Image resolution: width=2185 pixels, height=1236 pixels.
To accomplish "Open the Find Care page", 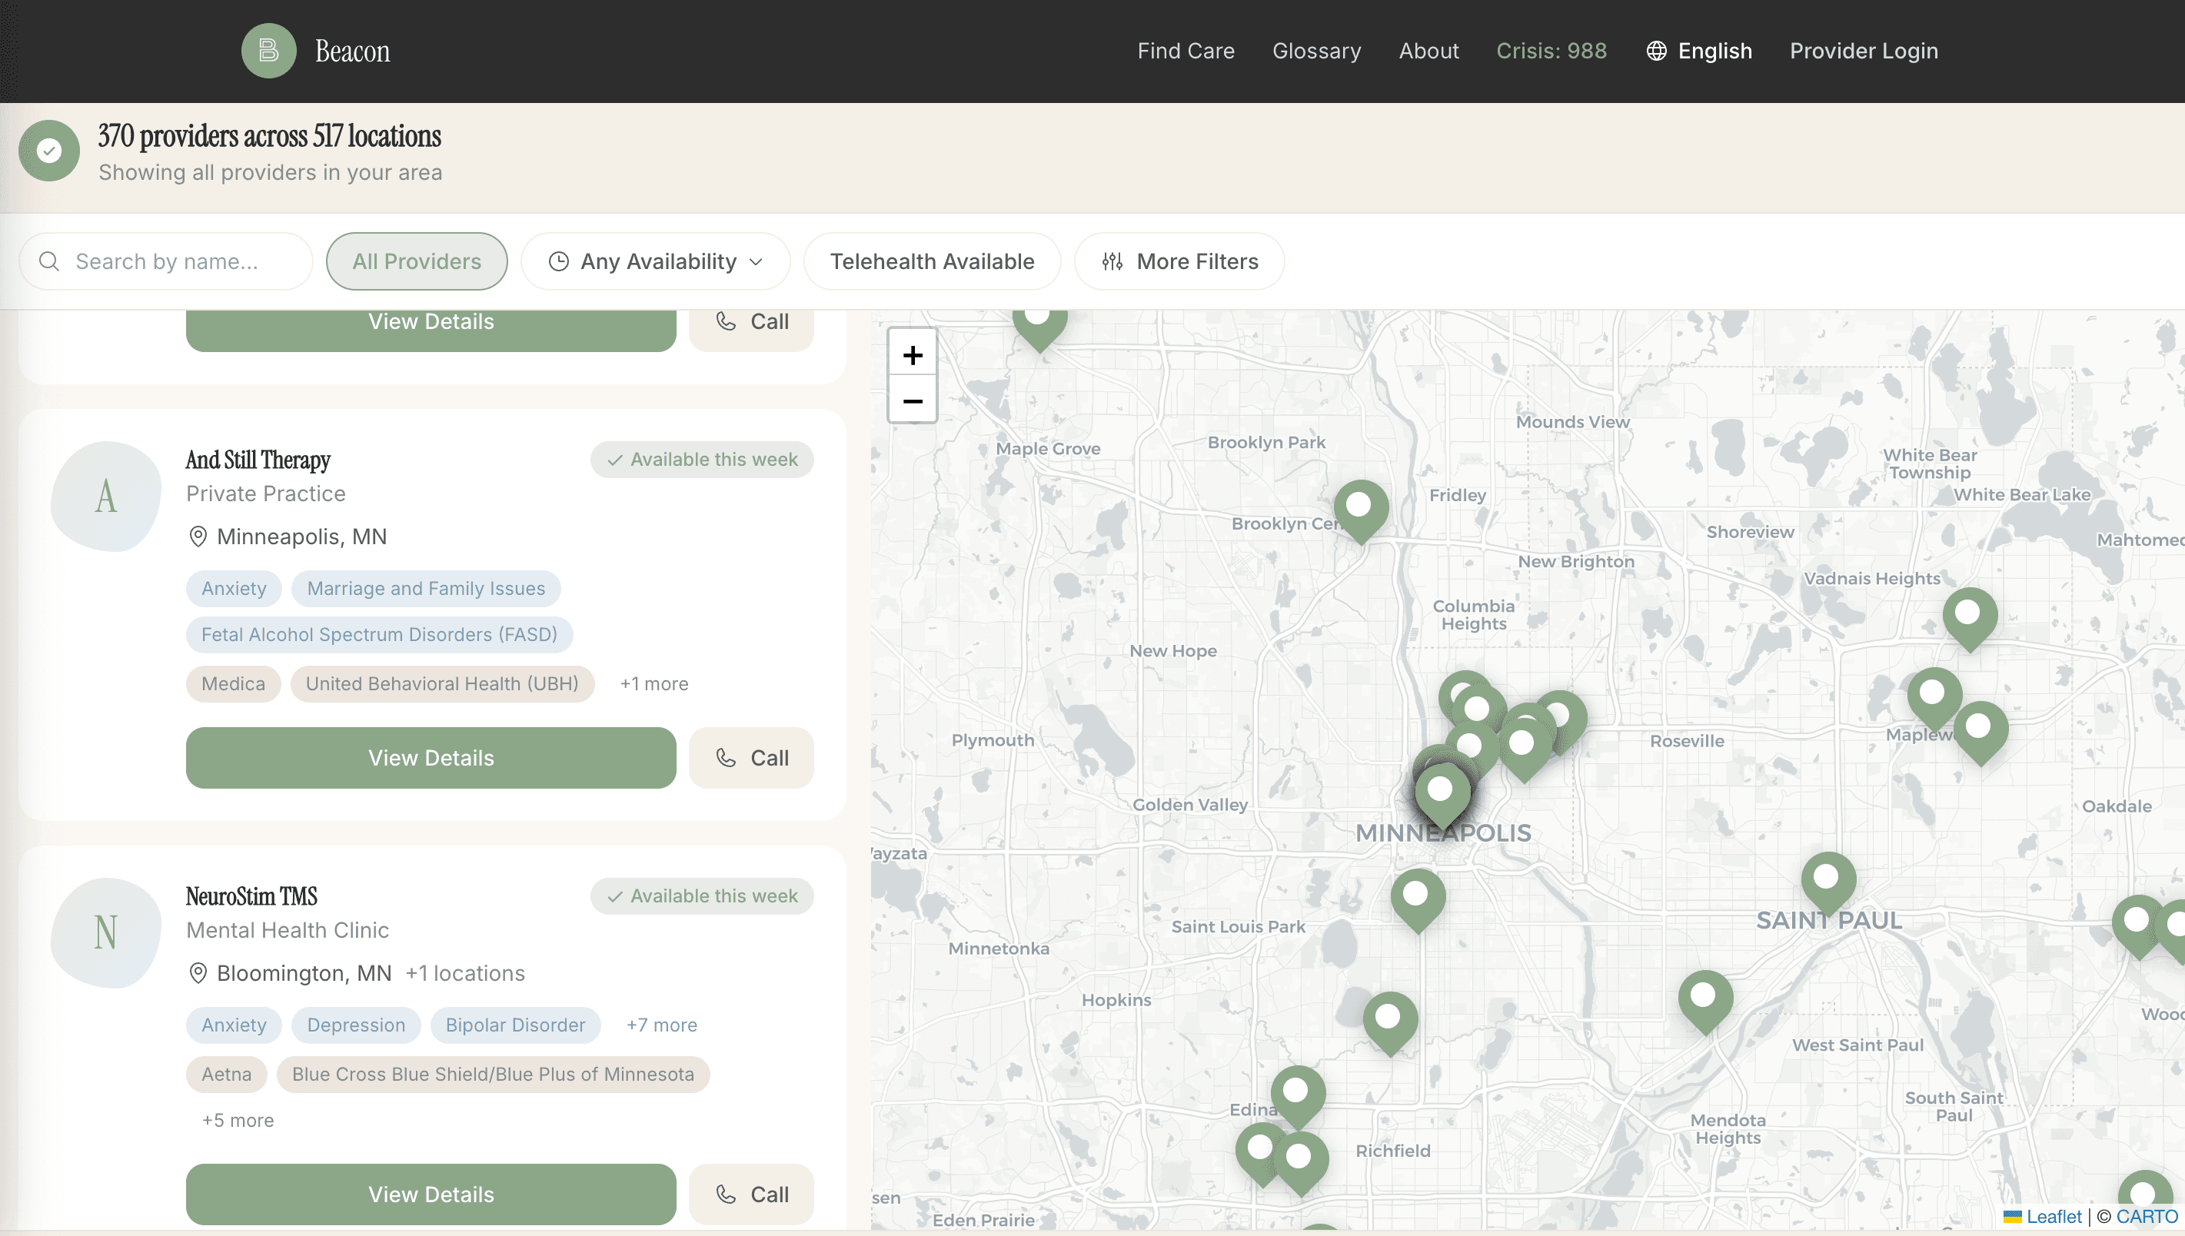I will (x=1186, y=51).
